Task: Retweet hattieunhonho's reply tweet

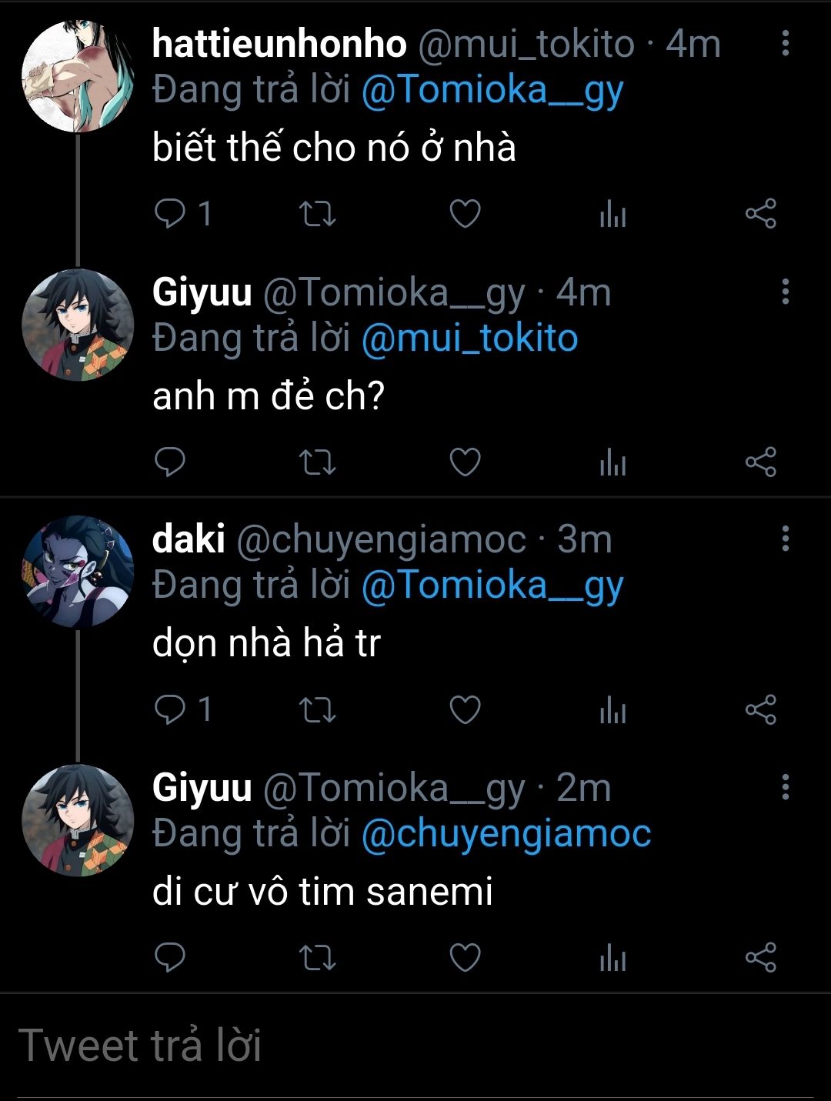Action: [317, 214]
